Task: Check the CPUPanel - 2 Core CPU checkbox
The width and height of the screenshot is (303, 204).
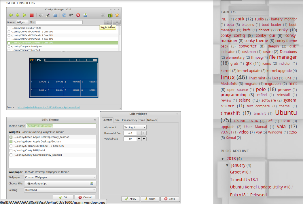Action: point(9,32)
